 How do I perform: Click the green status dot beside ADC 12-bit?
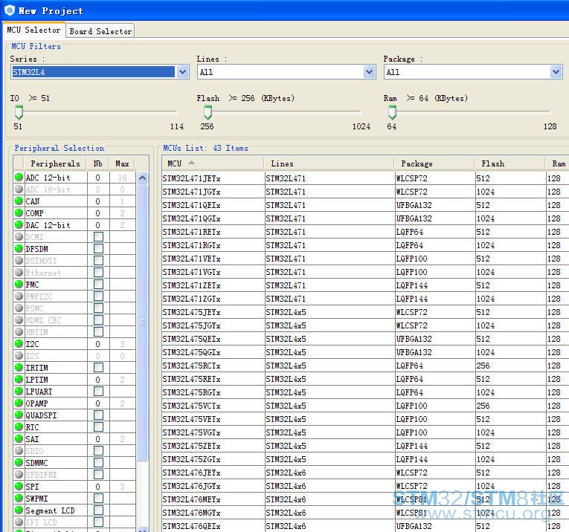click(19, 178)
